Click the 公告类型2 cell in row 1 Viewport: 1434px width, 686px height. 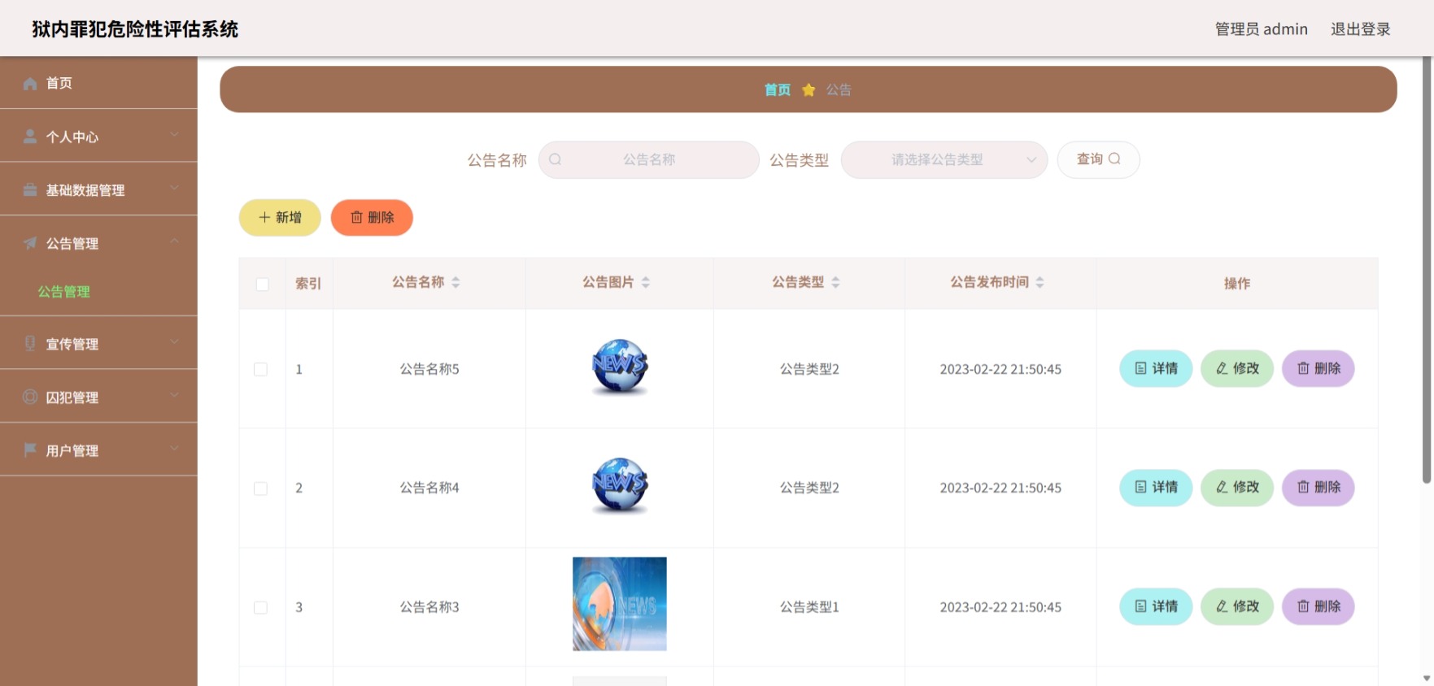(x=809, y=369)
